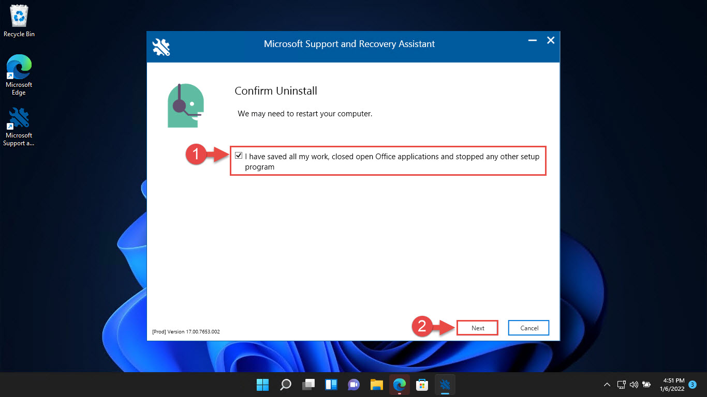Open the Recycle Bin desktop icon

click(19, 21)
